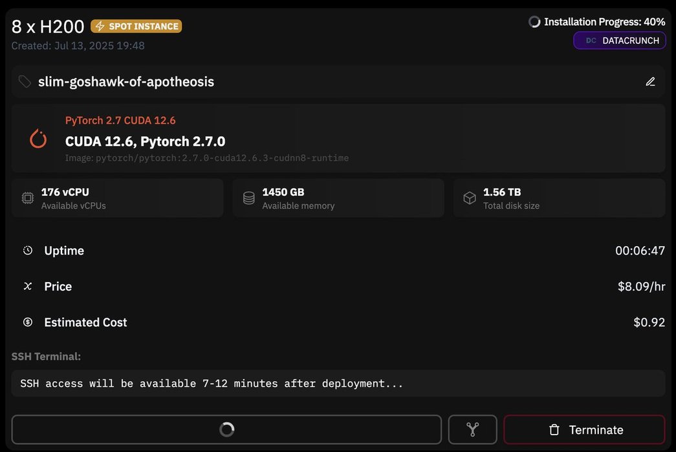676x452 pixels.
Task: Click the Estimated Cost dollar icon
Action: click(x=28, y=322)
